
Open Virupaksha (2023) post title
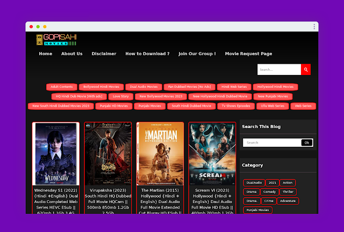click(108, 201)
